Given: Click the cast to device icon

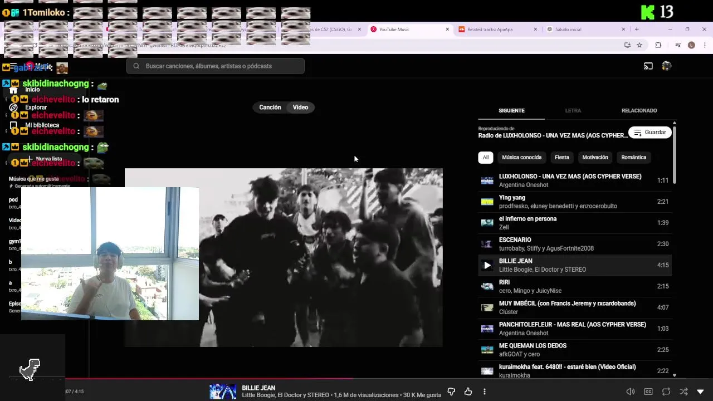Looking at the screenshot, I should [x=648, y=66].
